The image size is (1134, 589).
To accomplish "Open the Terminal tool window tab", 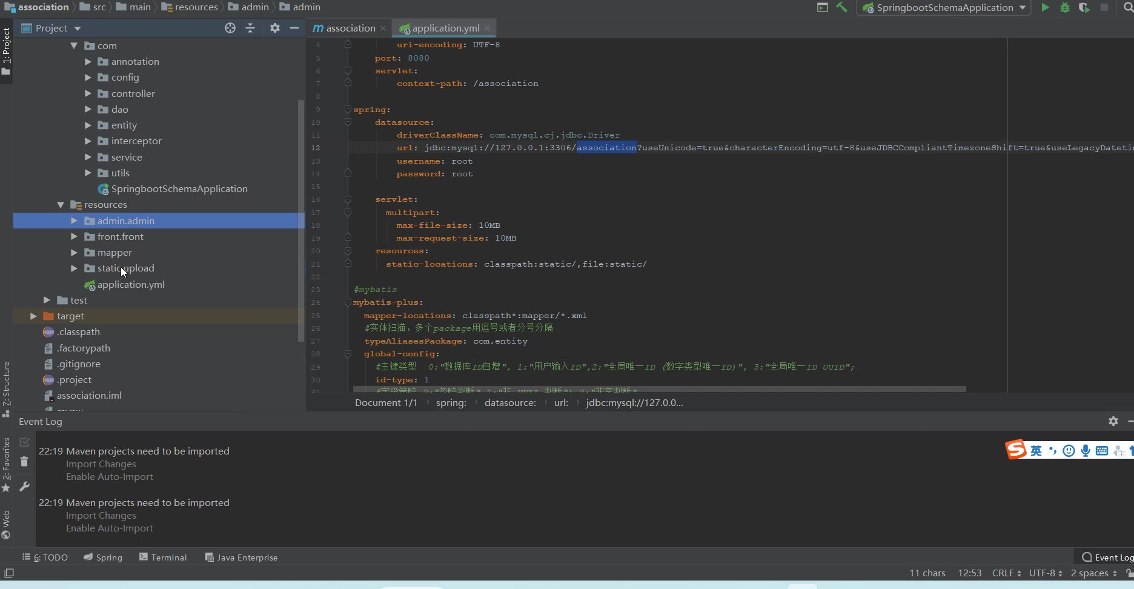I will coord(163,557).
